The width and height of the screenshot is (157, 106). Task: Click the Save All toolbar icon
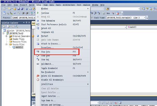(x=22, y=9)
